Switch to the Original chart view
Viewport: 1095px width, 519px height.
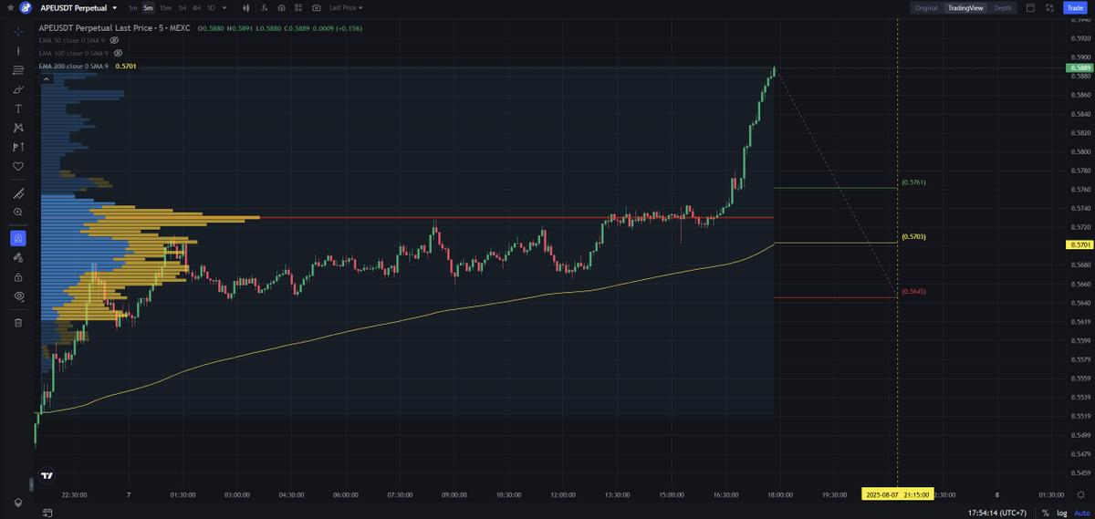[926, 7]
